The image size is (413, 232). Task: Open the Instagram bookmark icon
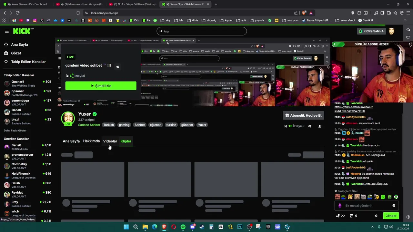point(35,20)
